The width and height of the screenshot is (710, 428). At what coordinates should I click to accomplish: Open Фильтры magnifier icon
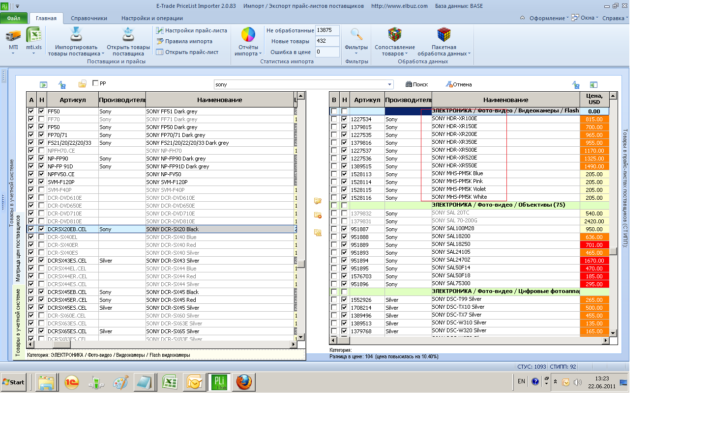click(356, 35)
